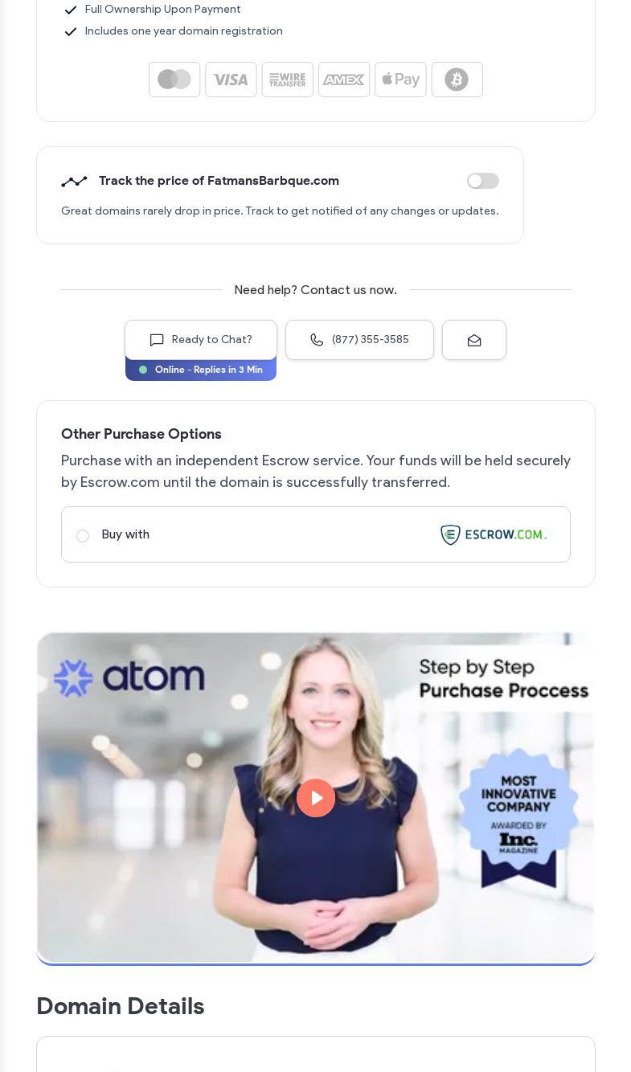This screenshot has width=631, height=1072.
Task: Click the Amex payment icon
Action: pos(344,80)
